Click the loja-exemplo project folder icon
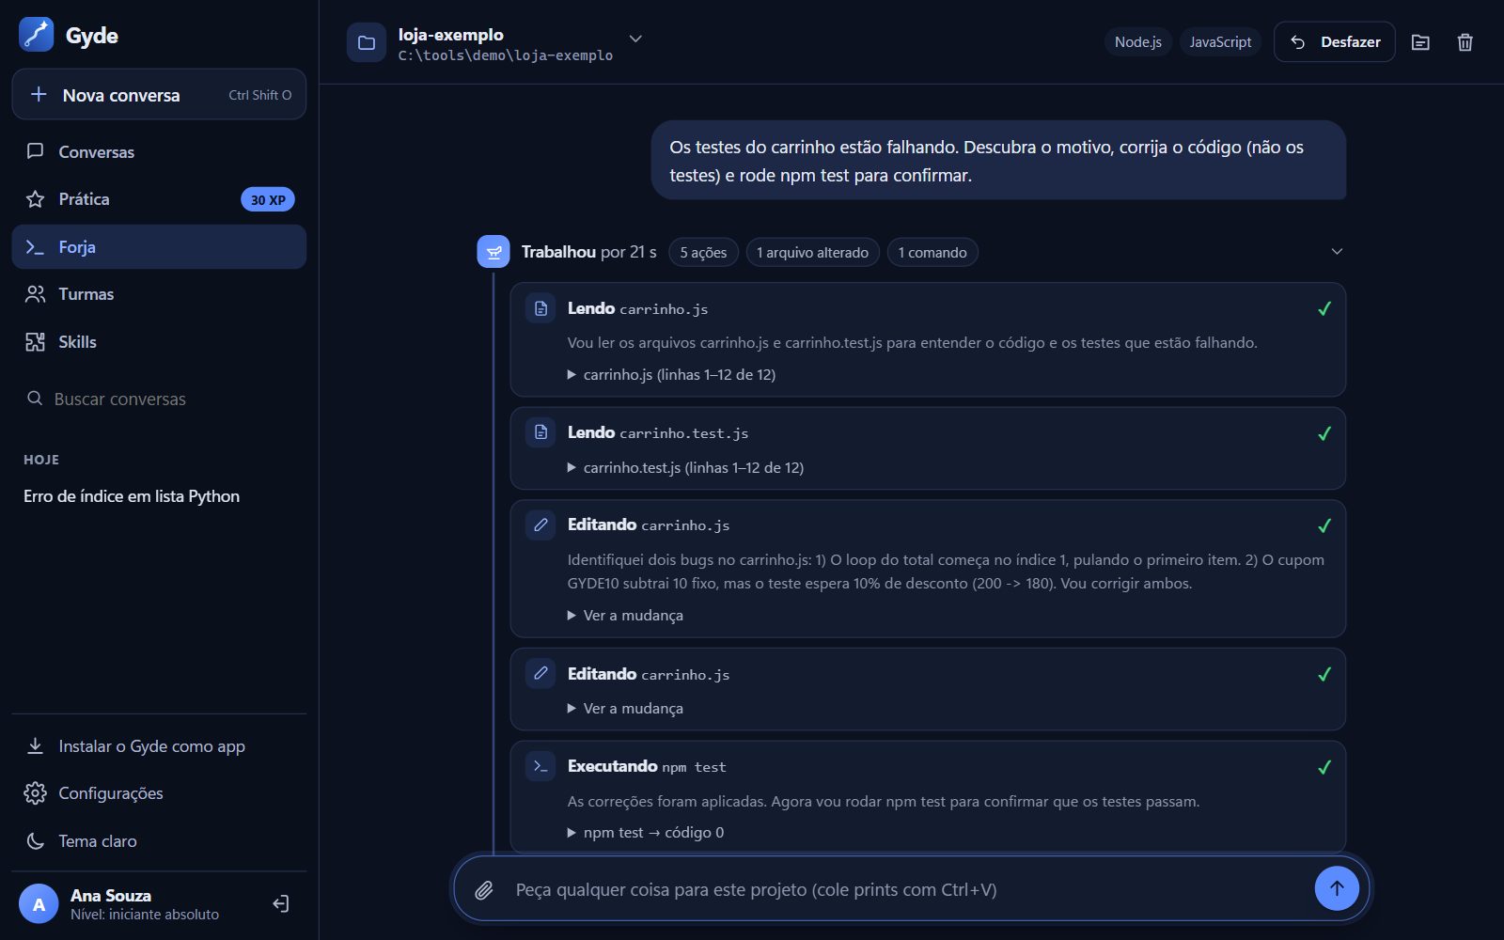 coord(367,42)
